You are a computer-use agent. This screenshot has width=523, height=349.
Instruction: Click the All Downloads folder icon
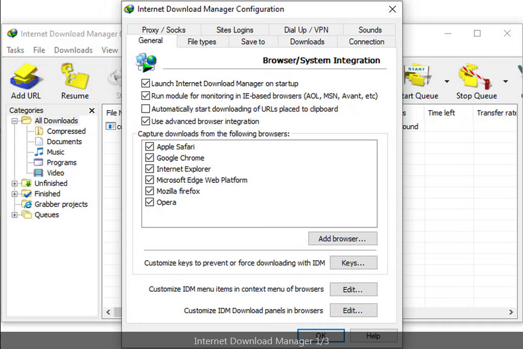pyautogui.click(x=26, y=120)
